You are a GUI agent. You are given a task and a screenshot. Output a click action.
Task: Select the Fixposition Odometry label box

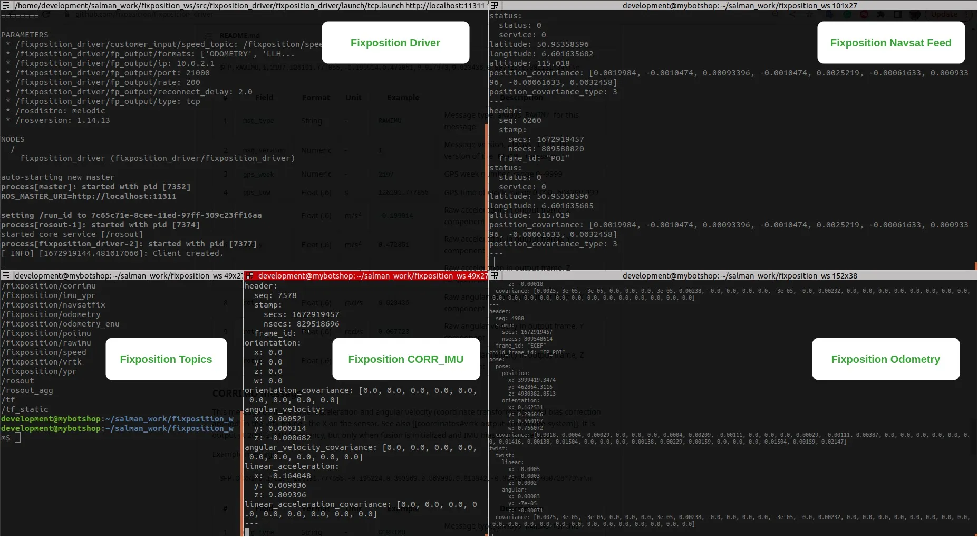885,359
